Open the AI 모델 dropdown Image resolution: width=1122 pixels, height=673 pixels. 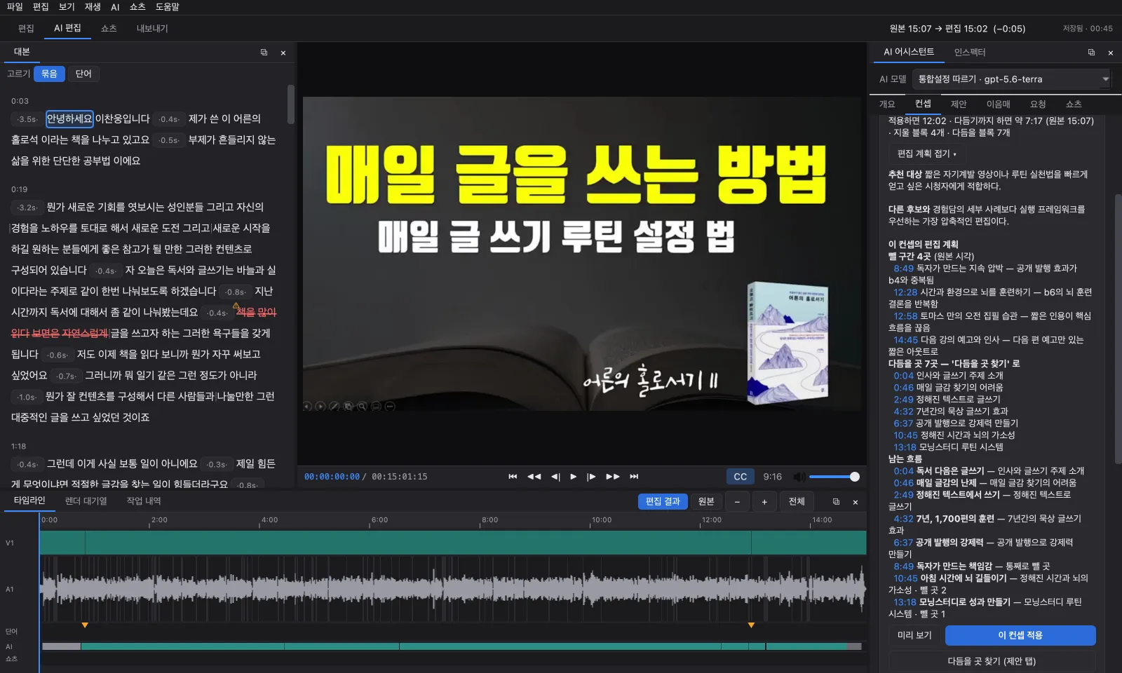[x=1013, y=79]
